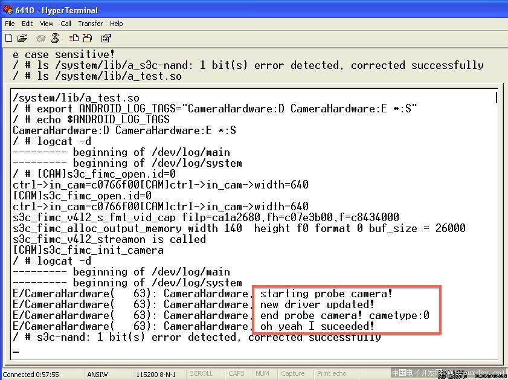Click the Properties toolbar icon

(106, 38)
